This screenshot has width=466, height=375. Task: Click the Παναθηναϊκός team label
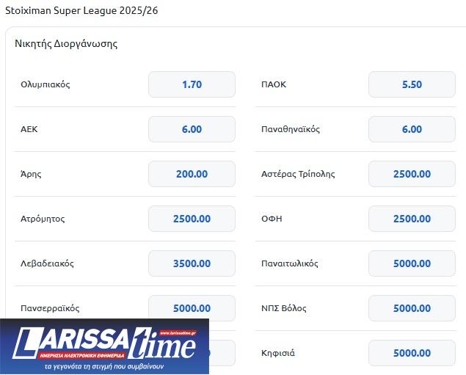point(291,129)
